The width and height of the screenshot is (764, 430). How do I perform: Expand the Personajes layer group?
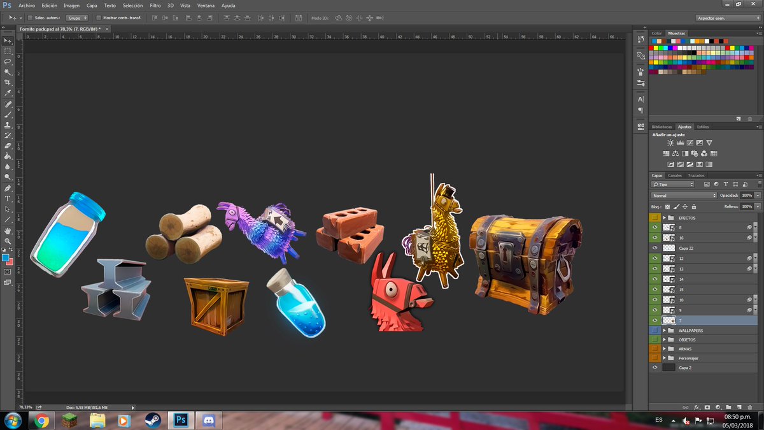[664, 358]
